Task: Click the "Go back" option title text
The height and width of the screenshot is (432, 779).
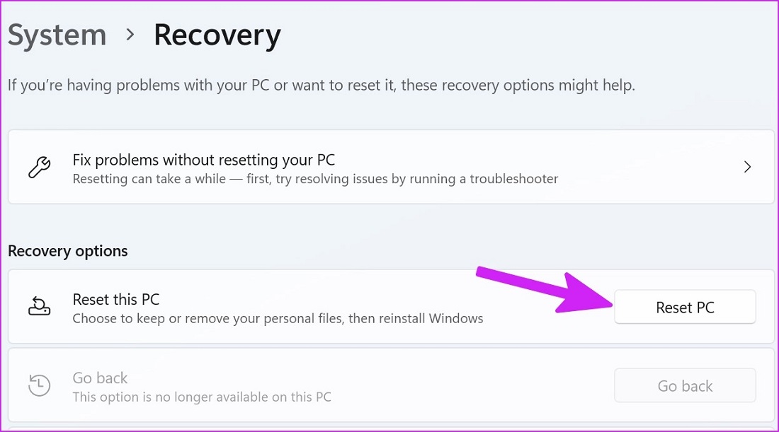Action: point(100,378)
